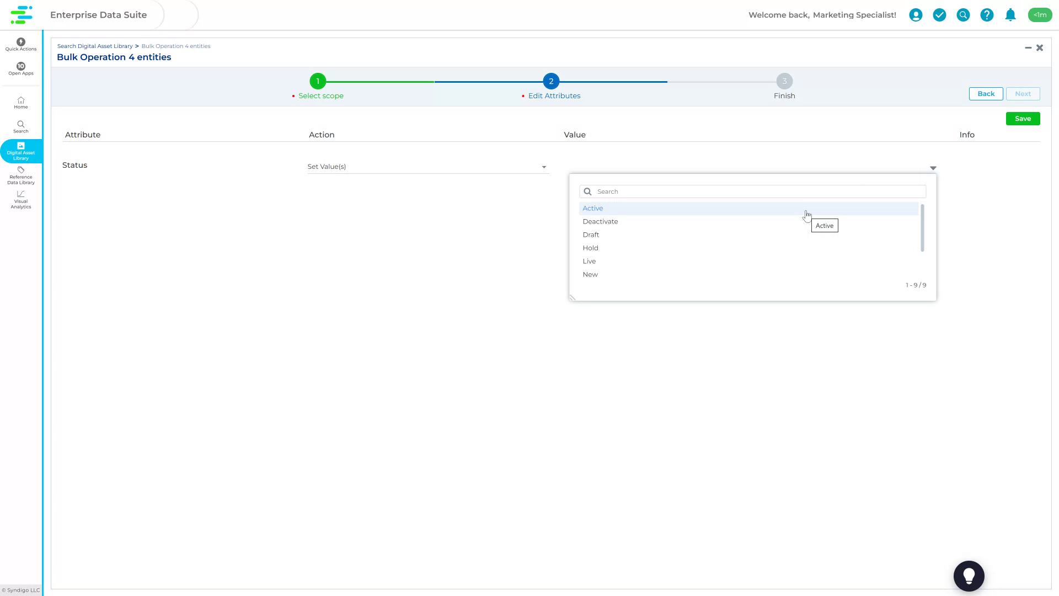Go to Home in the sidebar
This screenshot has width=1059, height=596.
[x=20, y=102]
